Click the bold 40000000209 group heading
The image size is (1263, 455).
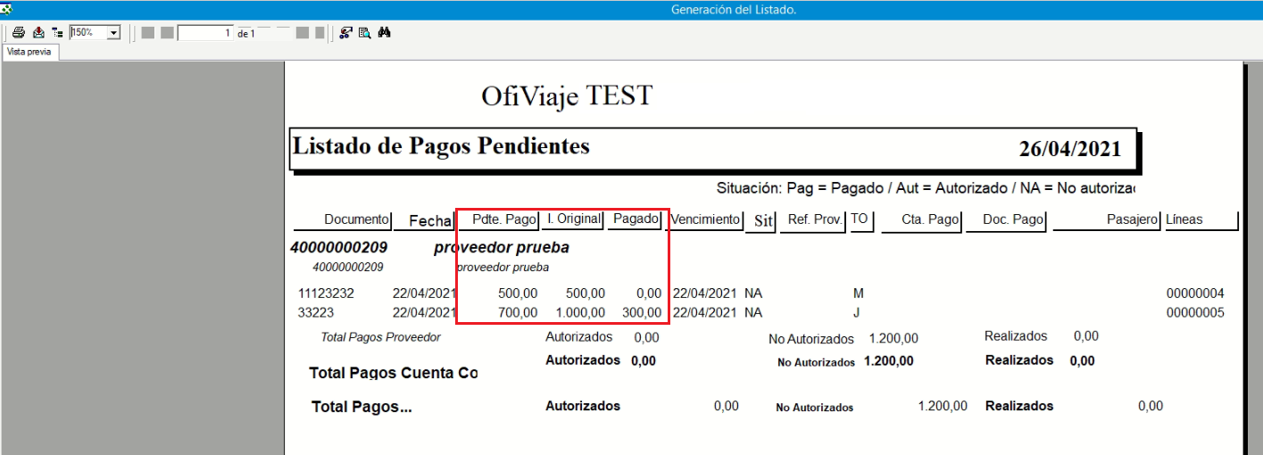339,248
